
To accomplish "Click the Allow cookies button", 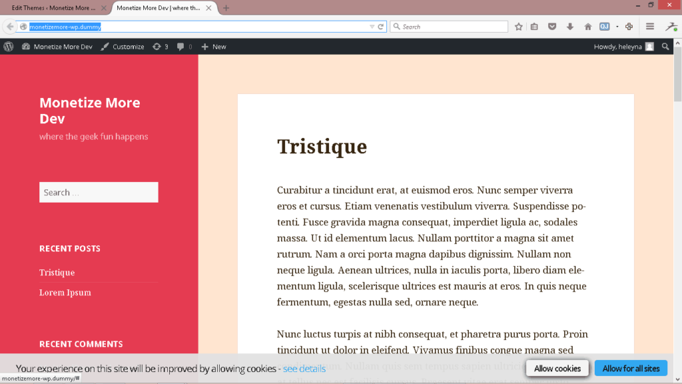I will pyautogui.click(x=557, y=368).
